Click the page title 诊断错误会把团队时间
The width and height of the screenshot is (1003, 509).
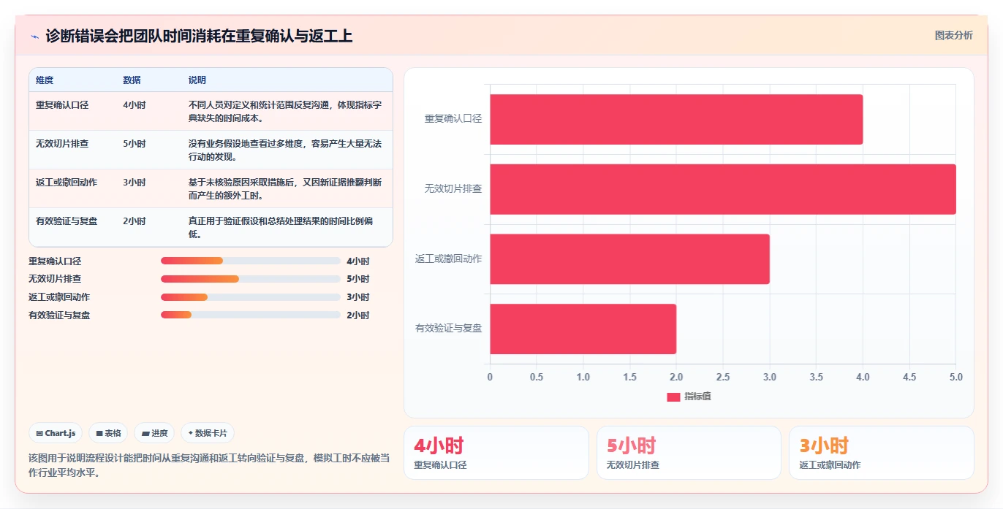[x=199, y=36]
